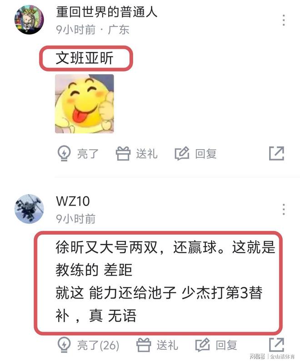
Task: Open WZ10 username profile
Action: point(73,201)
